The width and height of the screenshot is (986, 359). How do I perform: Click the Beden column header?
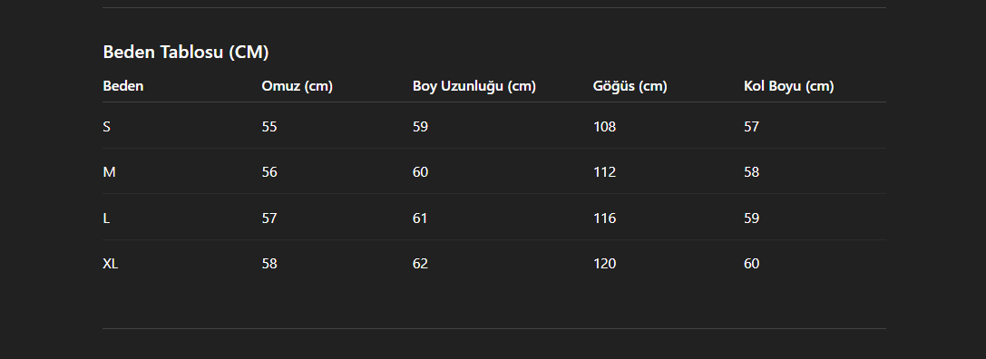pyautogui.click(x=123, y=86)
